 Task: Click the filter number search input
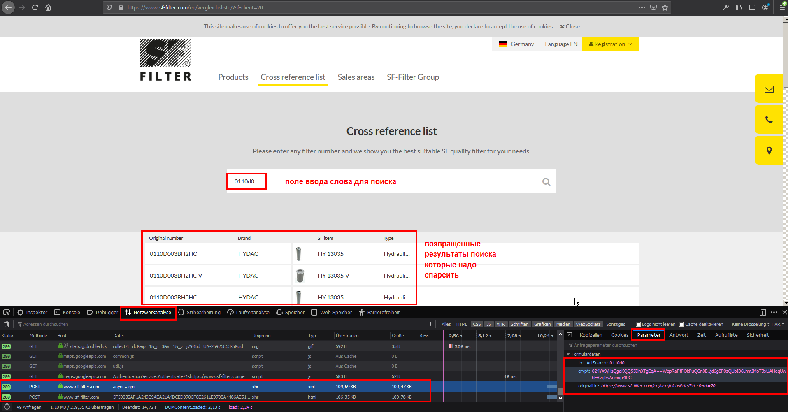(x=391, y=181)
